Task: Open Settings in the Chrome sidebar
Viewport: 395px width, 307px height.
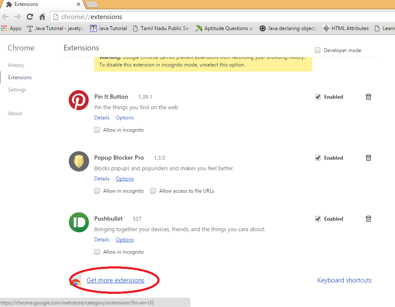Action: click(x=17, y=90)
